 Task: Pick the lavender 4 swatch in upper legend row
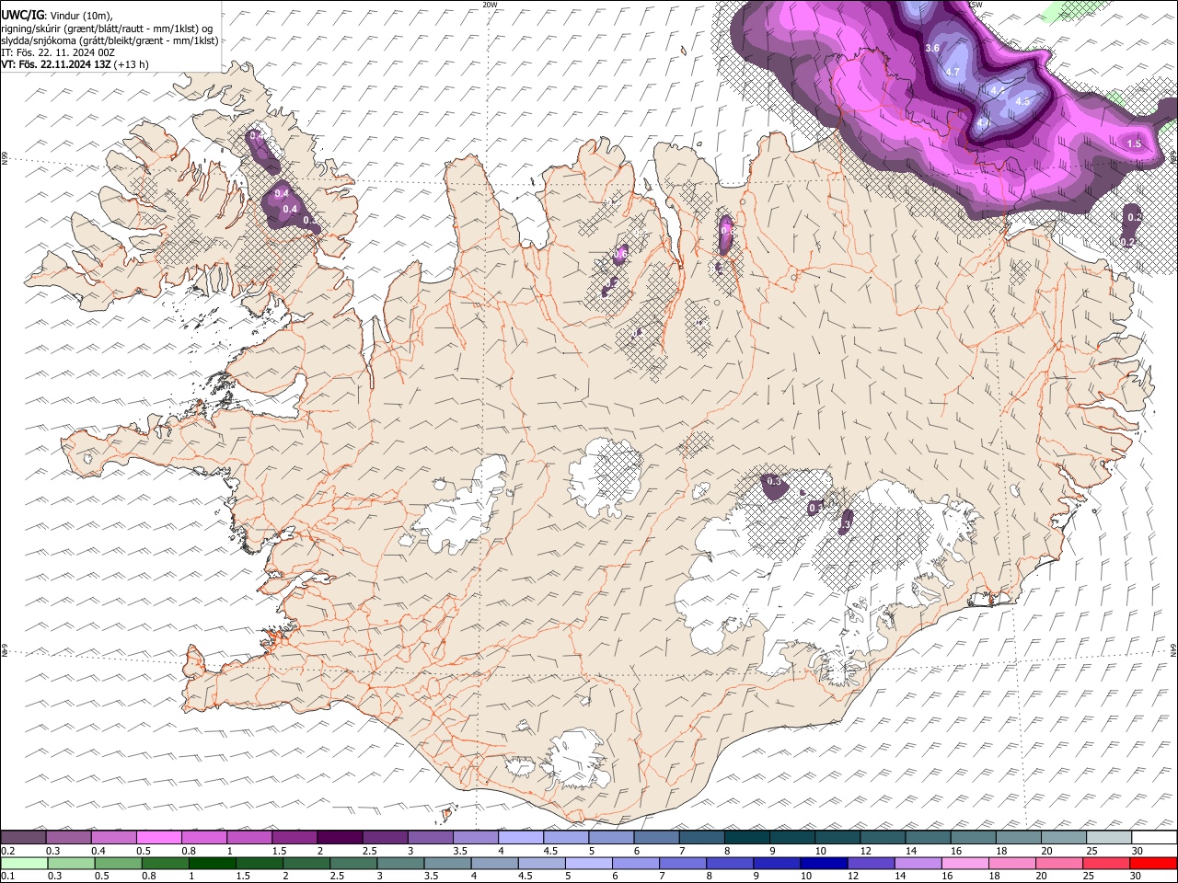(520, 837)
